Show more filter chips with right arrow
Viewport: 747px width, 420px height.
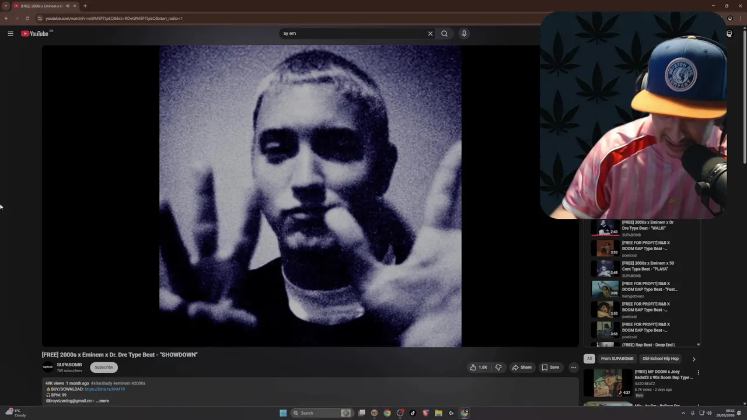pos(693,359)
